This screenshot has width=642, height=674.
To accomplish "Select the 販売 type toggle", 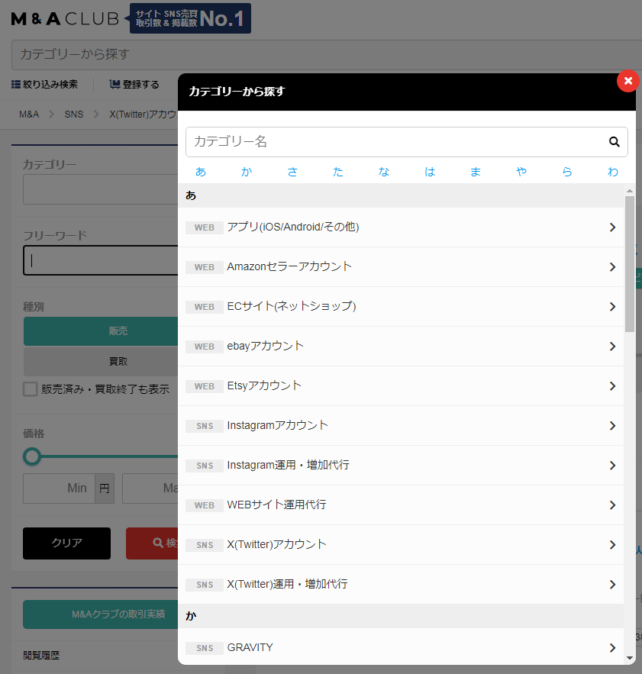I will [x=102, y=331].
